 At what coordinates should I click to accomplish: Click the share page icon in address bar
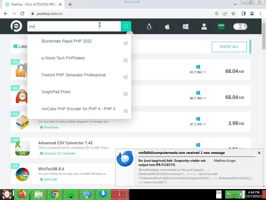pyautogui.click(x=225, y=14)
